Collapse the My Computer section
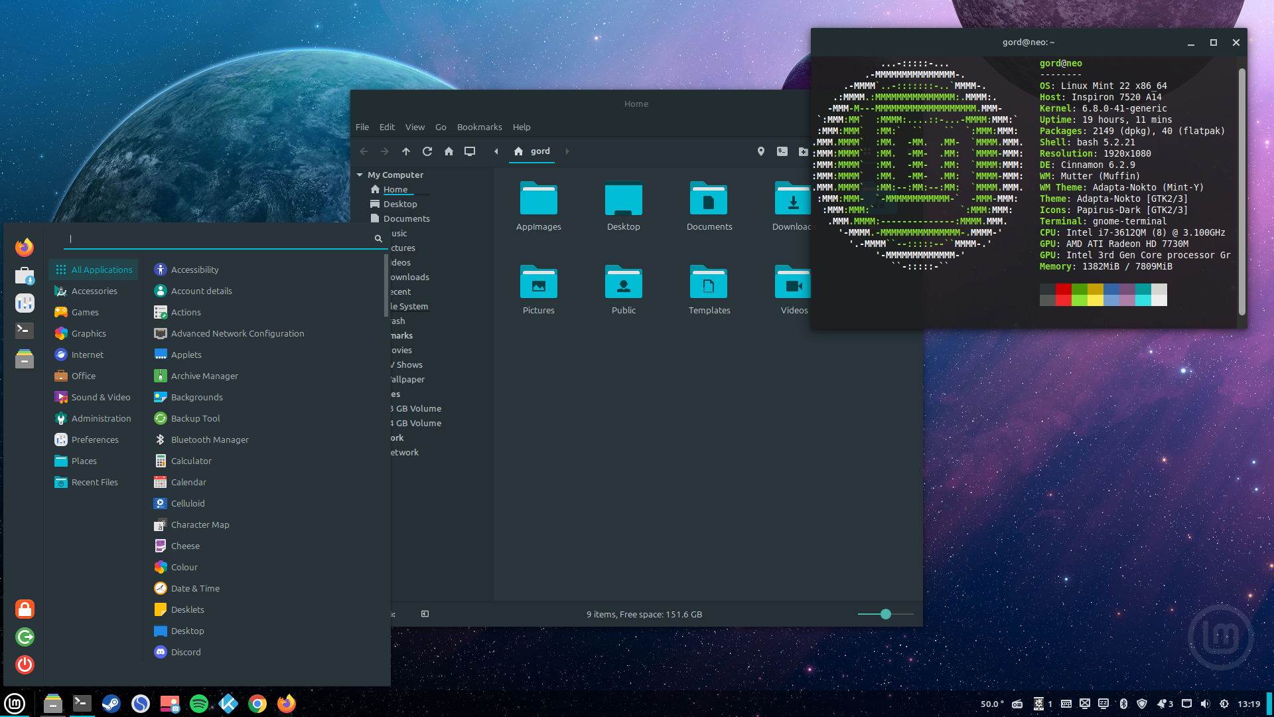The width and height of the screenshot is (1274, 717). [x=360, y=175]
